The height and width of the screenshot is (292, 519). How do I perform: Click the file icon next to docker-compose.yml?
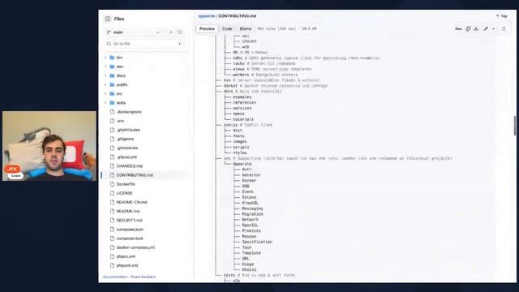112,247
